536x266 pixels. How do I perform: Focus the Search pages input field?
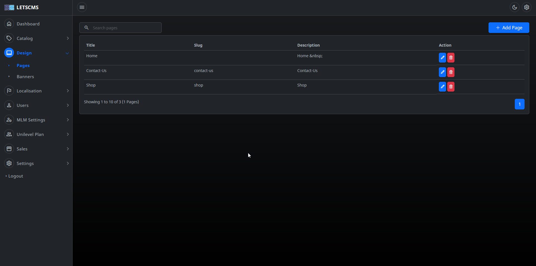point(124,28)
